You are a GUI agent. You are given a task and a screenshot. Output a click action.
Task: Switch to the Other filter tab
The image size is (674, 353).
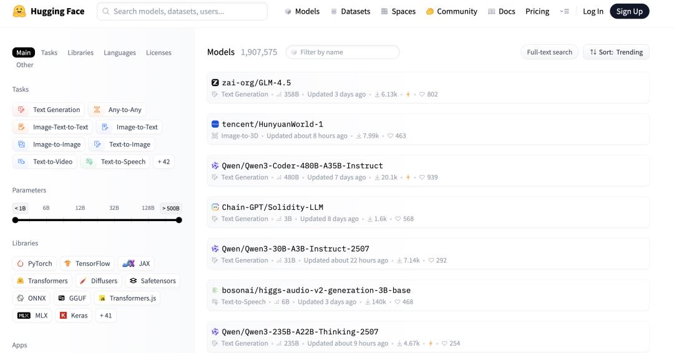pos(24,65)
